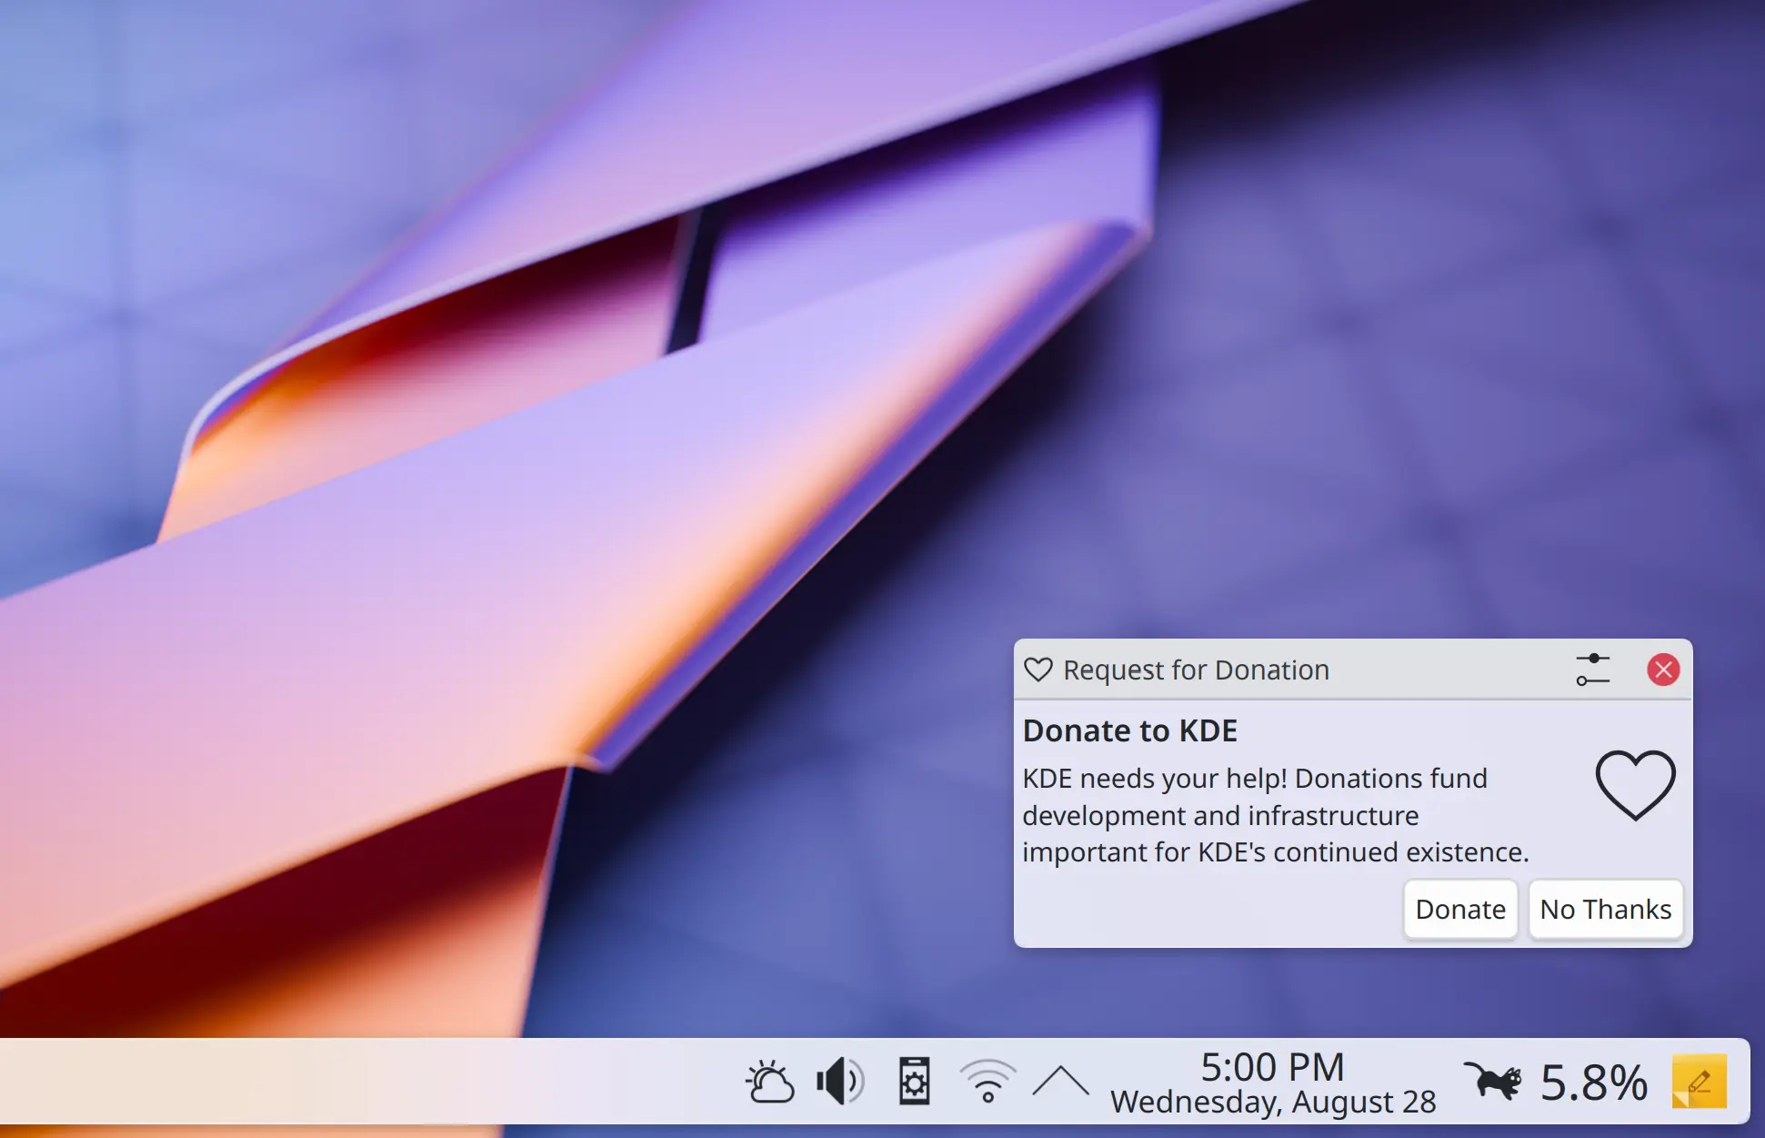The height and width of the screenshot is (1138, 1765).
Task: Toggle the notification request for donation header
Action: coord(1289,670)
